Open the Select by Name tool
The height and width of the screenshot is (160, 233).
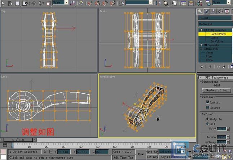point(10,3)
